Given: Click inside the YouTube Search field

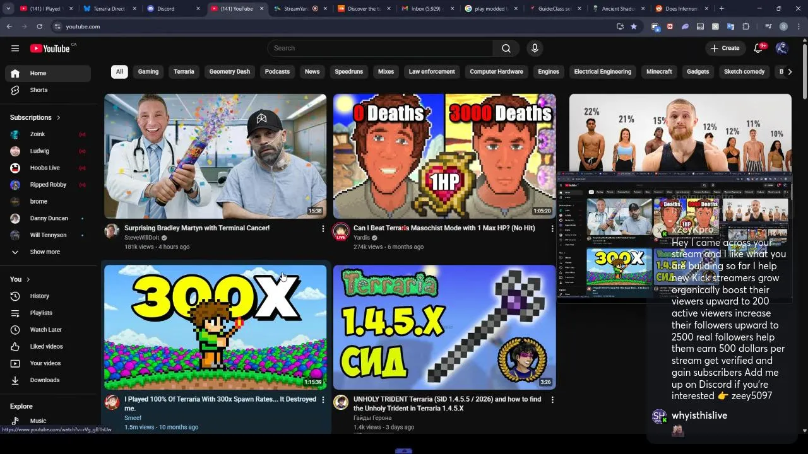Looking at the screenshot, I should pos(380,49).
